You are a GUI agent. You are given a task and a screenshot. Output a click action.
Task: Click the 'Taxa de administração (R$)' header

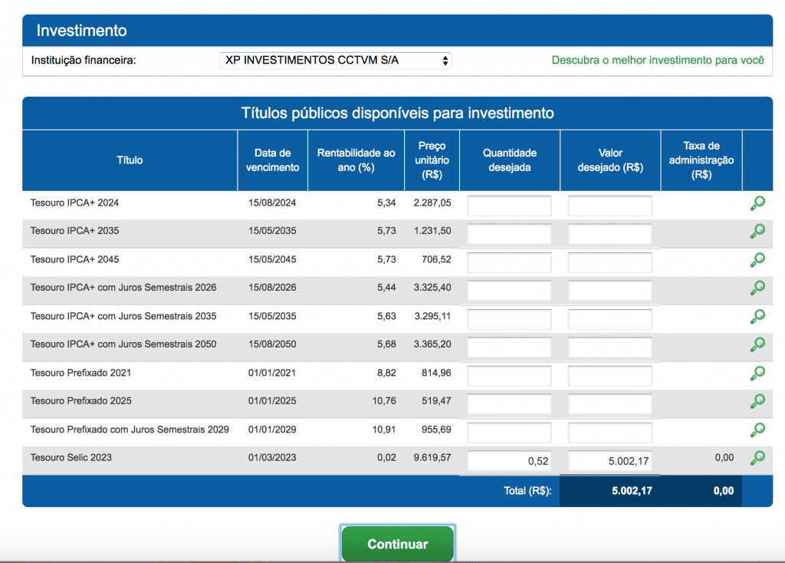click(701, 160)
